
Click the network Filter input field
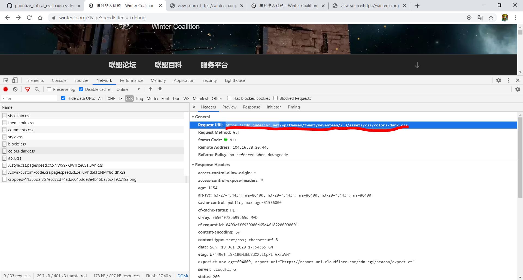pyautogui.click(x=29, y=98)
